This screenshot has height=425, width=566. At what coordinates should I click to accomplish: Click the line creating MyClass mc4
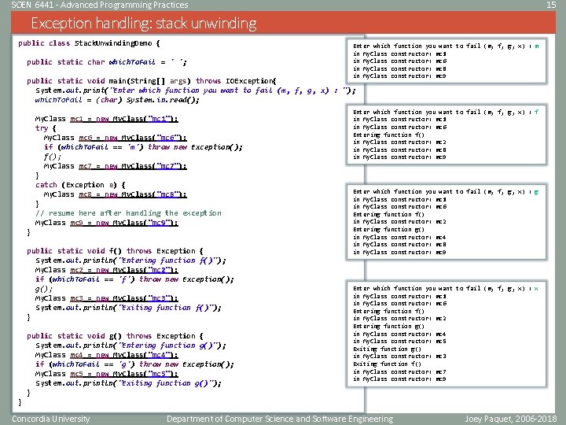click(106, 355)
